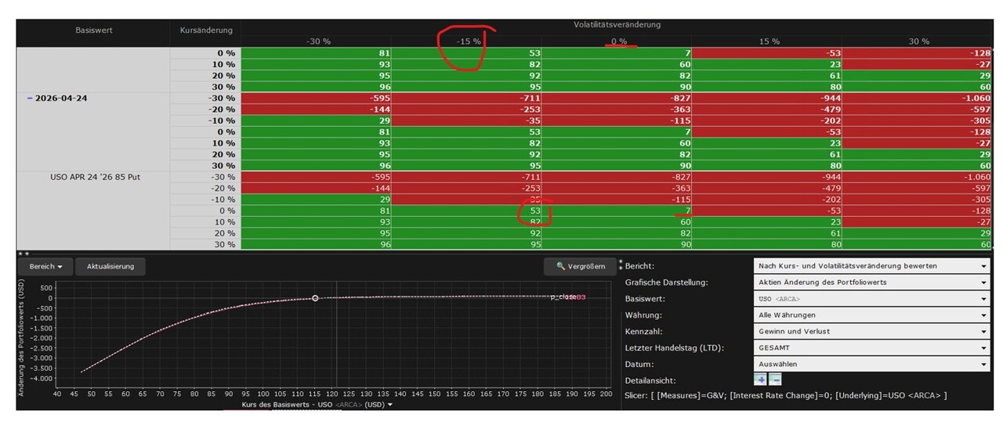The width and height of the screenshot is (1003, 428).
Task: Open the Bereich dropdown
Action: click(45, 266)
